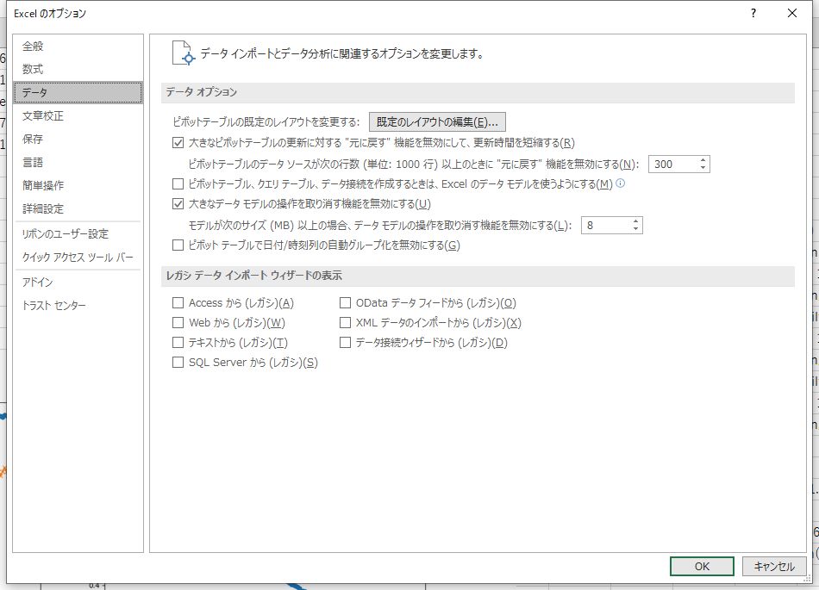Image resolution: width=819 pixels, height=590 pixels.
Task: Tick SQL Server から (レガシ) checkbox
Action: point(178,363)
